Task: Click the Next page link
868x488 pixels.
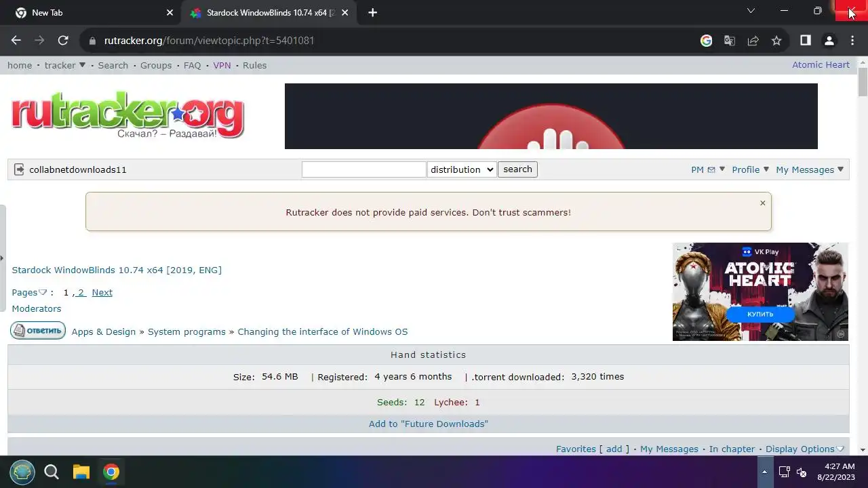Action: click(102, 292)
